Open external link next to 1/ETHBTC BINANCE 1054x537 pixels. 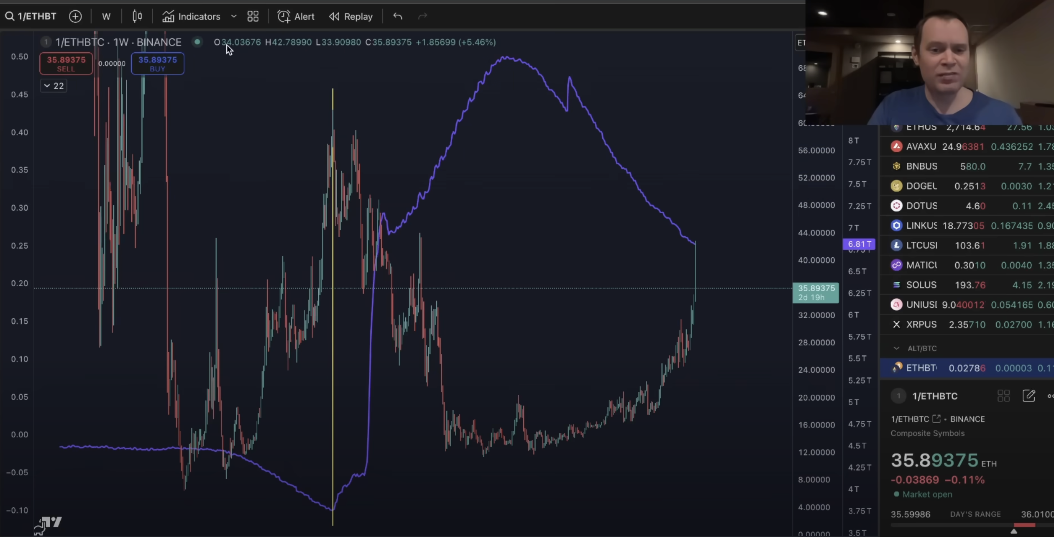(936, 419)
